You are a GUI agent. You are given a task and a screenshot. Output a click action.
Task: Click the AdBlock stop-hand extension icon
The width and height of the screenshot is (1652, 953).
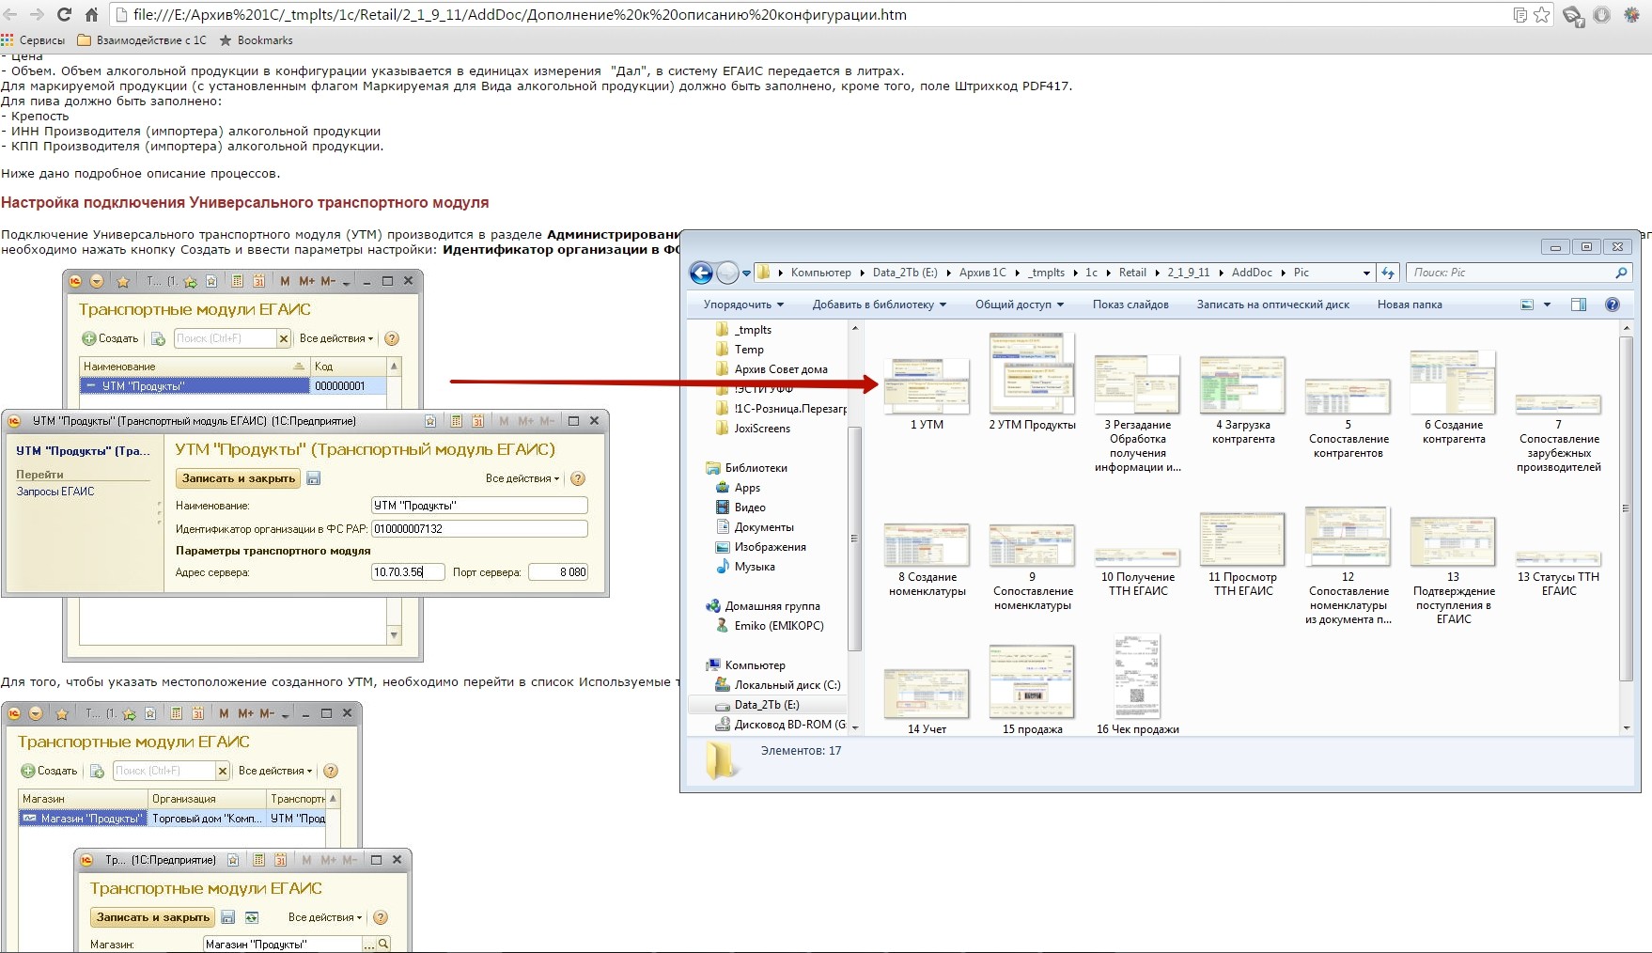[x=1602, y=14]
